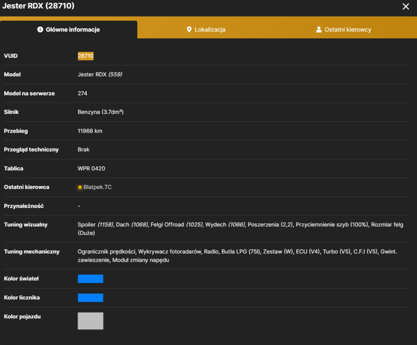Click the Przynależność dash value
417x345 pixels.
(79, 206)
